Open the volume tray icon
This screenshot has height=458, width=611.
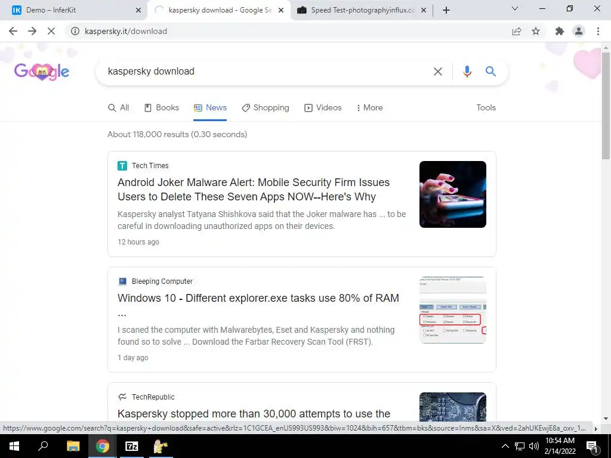point(534,446)
